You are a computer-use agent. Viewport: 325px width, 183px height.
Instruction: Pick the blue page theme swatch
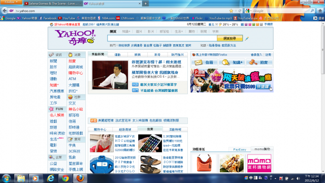click(x=242, y=24)
